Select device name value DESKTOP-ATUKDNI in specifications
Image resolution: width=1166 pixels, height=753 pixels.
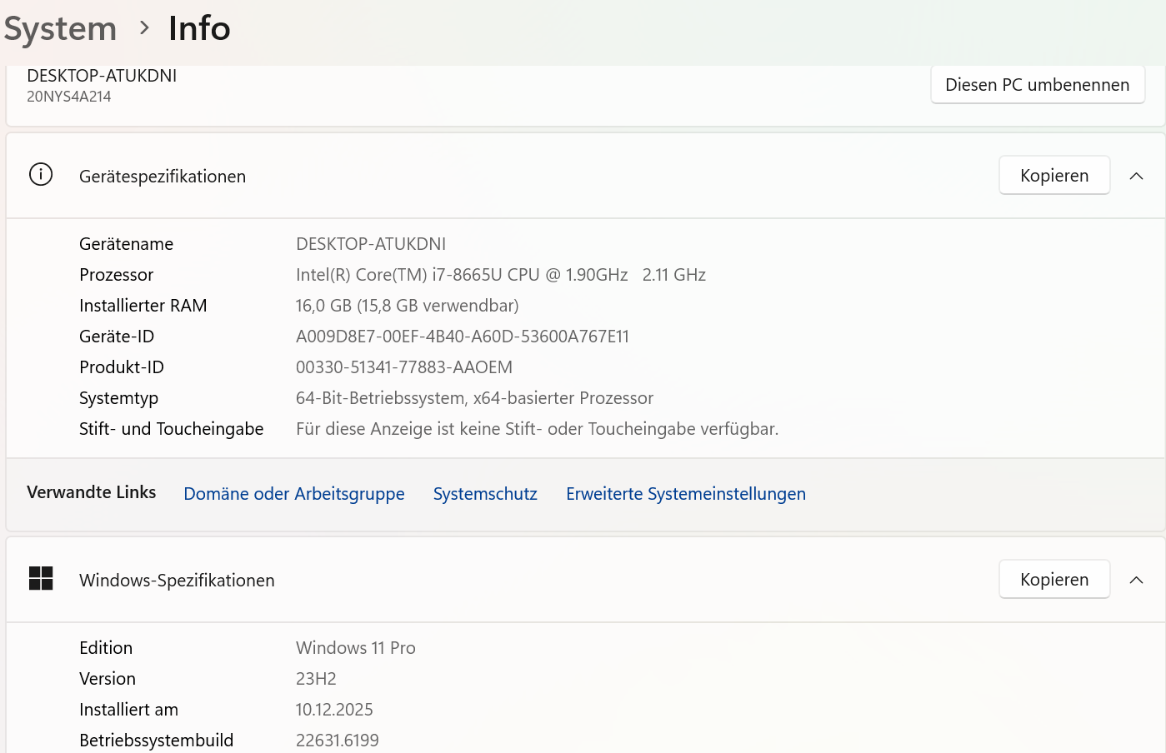click(371, 244)
